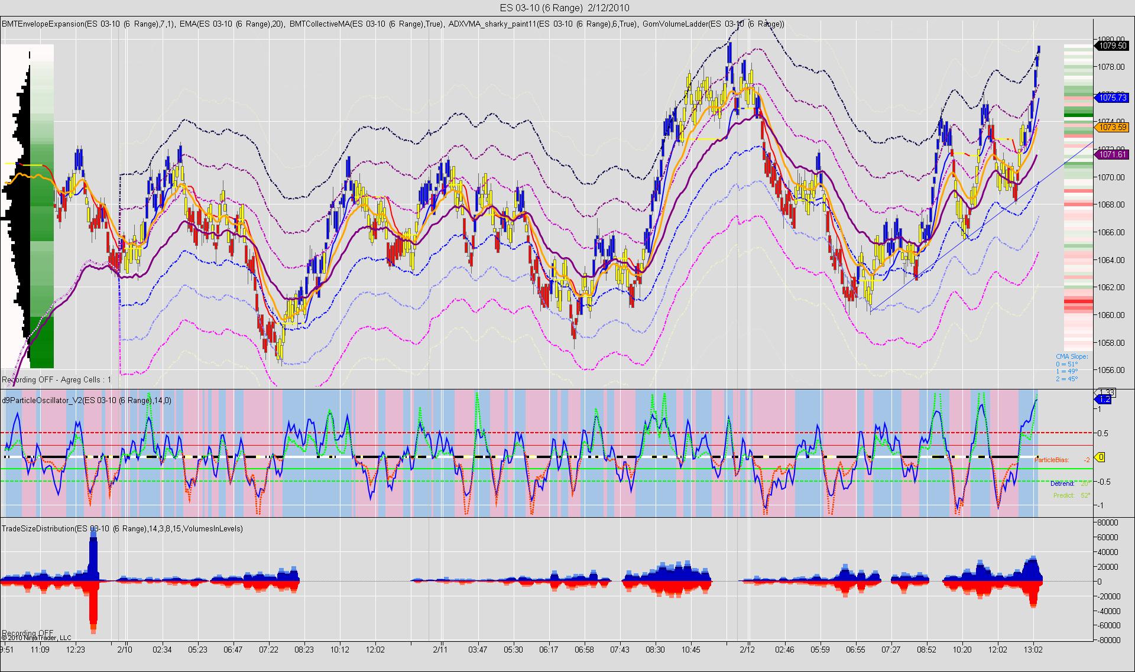
Task: Click the CMA Slope heading text
Action: click(1072, 356)
